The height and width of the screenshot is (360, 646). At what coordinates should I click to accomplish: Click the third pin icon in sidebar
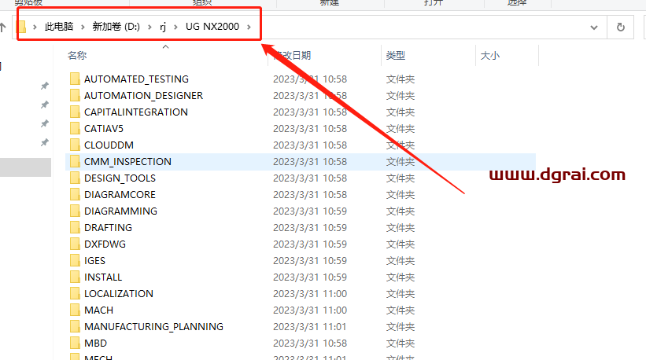coord(45,123)
